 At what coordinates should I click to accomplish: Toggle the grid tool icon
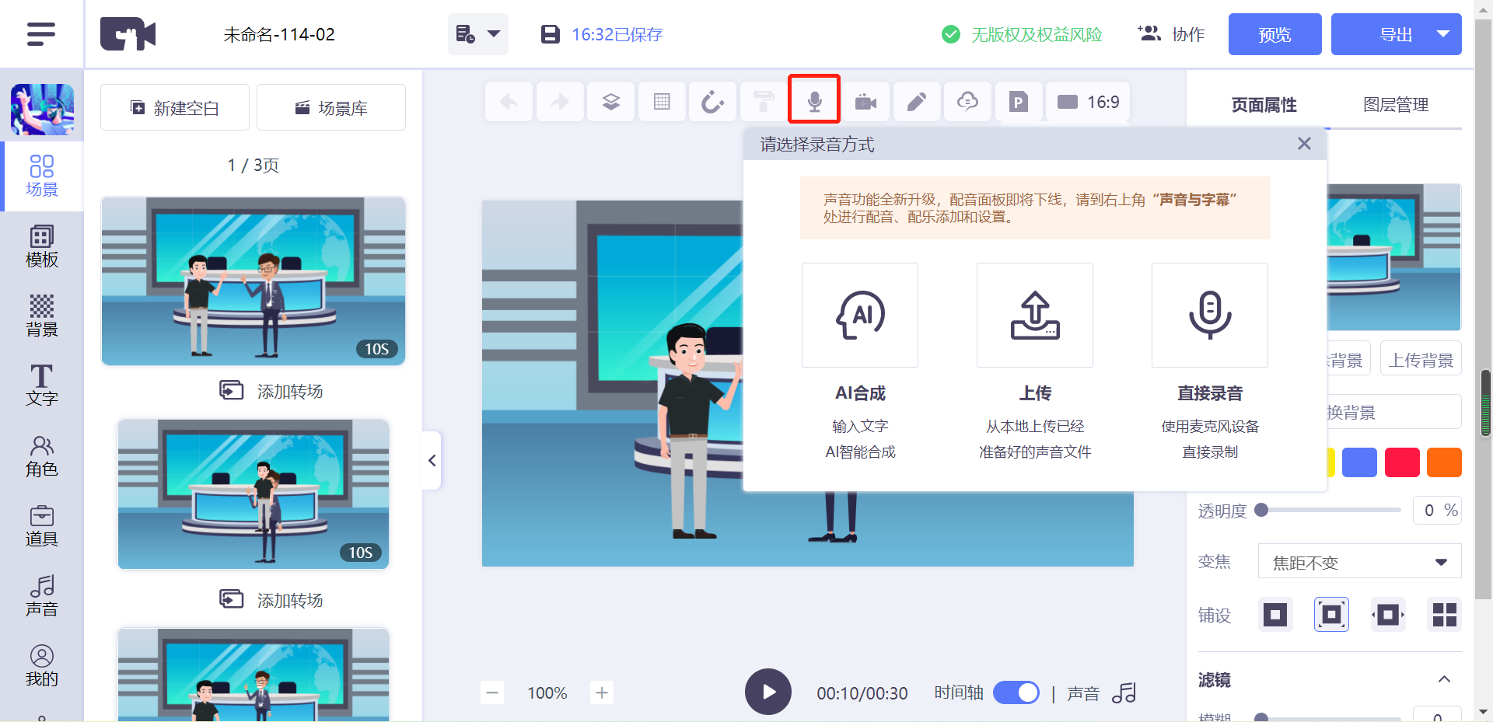(662, 102)
